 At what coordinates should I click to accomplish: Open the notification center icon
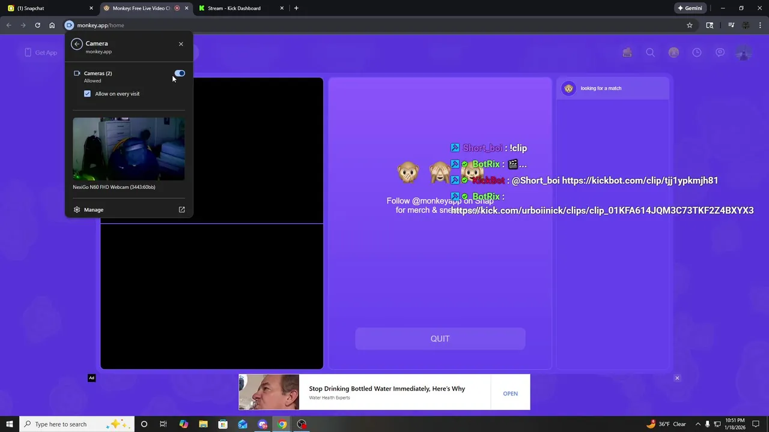point(756,424)
